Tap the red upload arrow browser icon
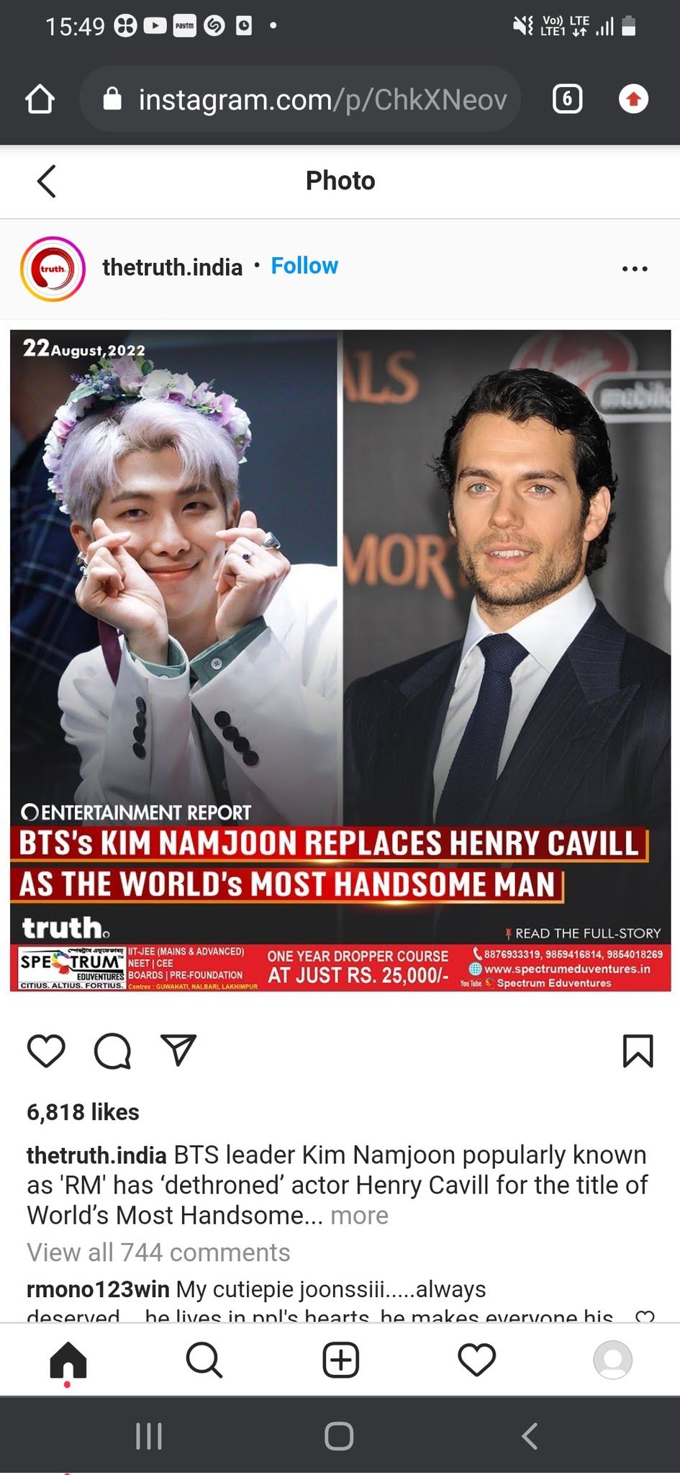Image resolution: width=680 pixels, height=1475 pixels. coord(633,99)
